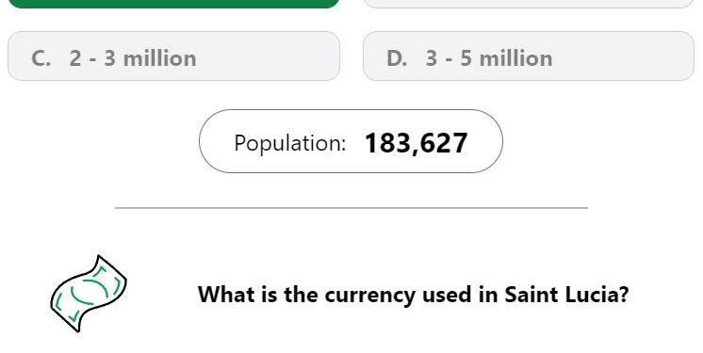Viewport: 703px width, 353px height.
Task: Click the Population result pill
Action: 351,141
